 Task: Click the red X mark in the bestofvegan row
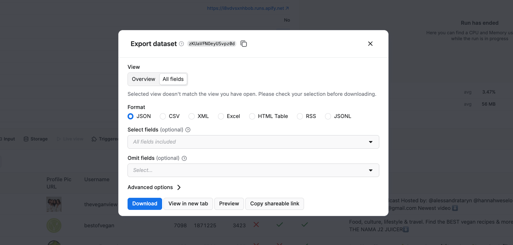256,224
